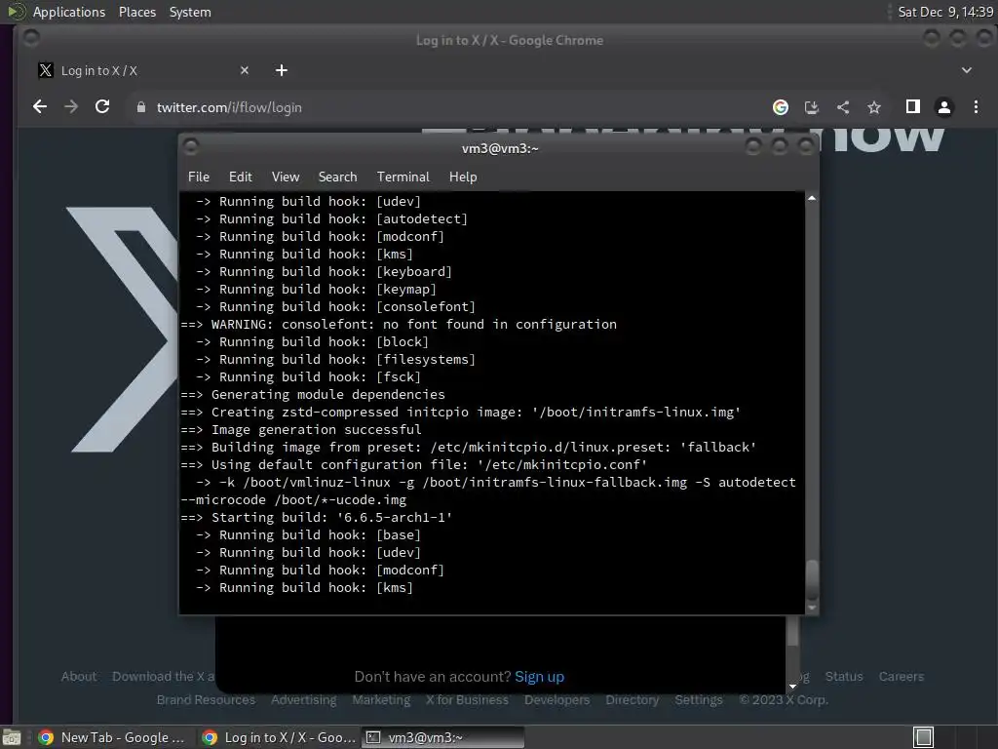Click show desktop icon in taskbar
The width and height of the screenshot is (998, 749).
(12, 737)
